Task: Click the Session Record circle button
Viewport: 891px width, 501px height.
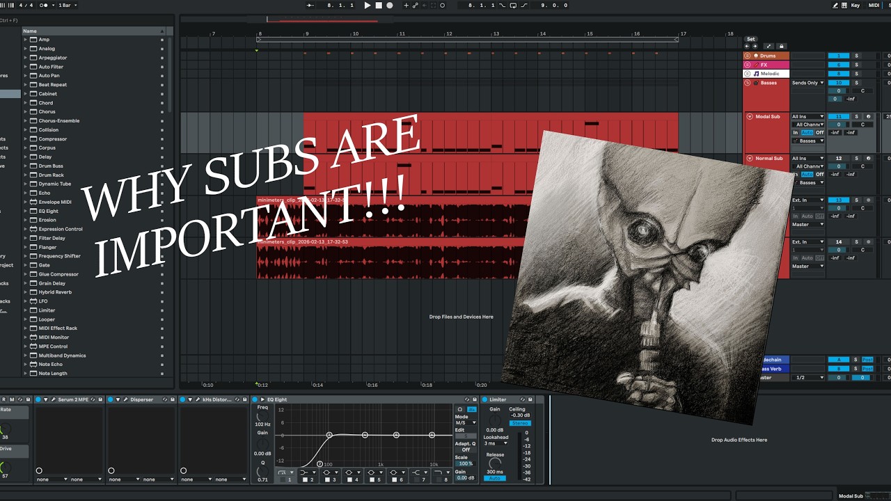Action: 442,5
